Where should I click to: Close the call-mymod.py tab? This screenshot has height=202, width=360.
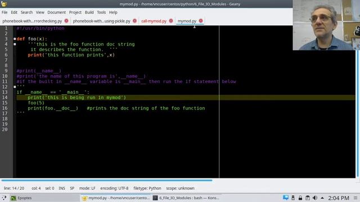171,21
